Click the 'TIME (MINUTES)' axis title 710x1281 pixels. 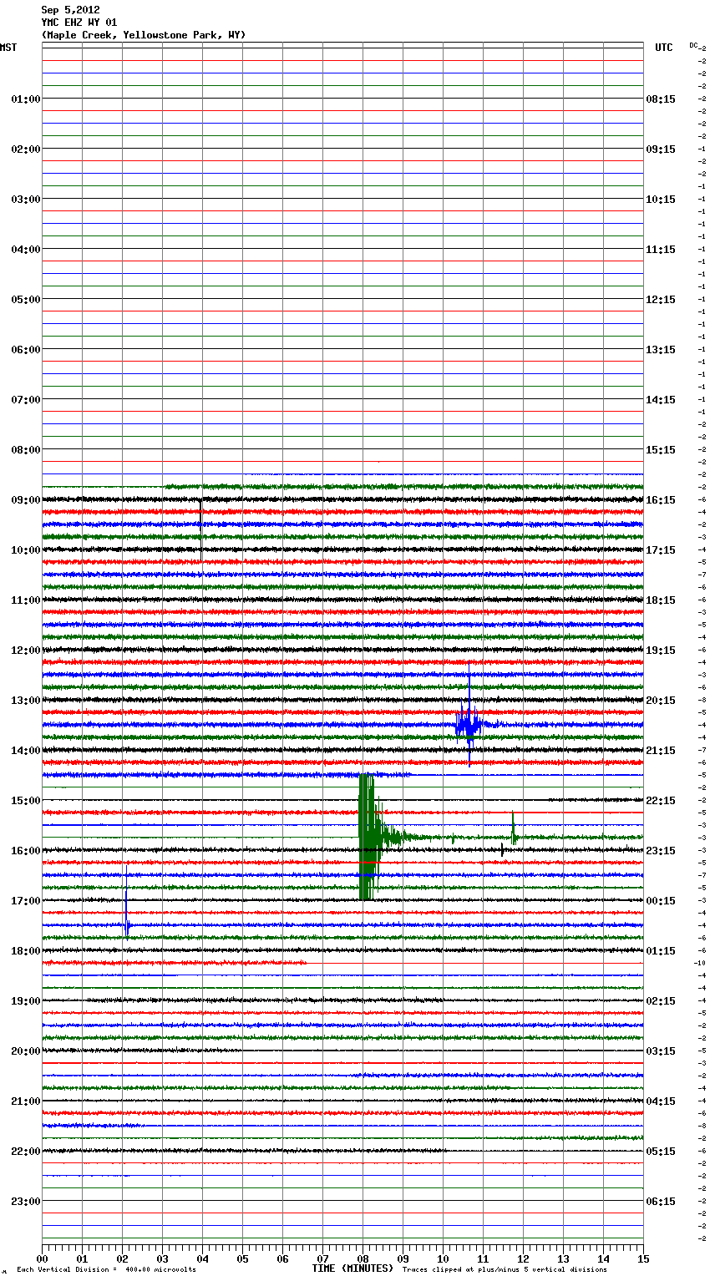tap(352, 1268)
